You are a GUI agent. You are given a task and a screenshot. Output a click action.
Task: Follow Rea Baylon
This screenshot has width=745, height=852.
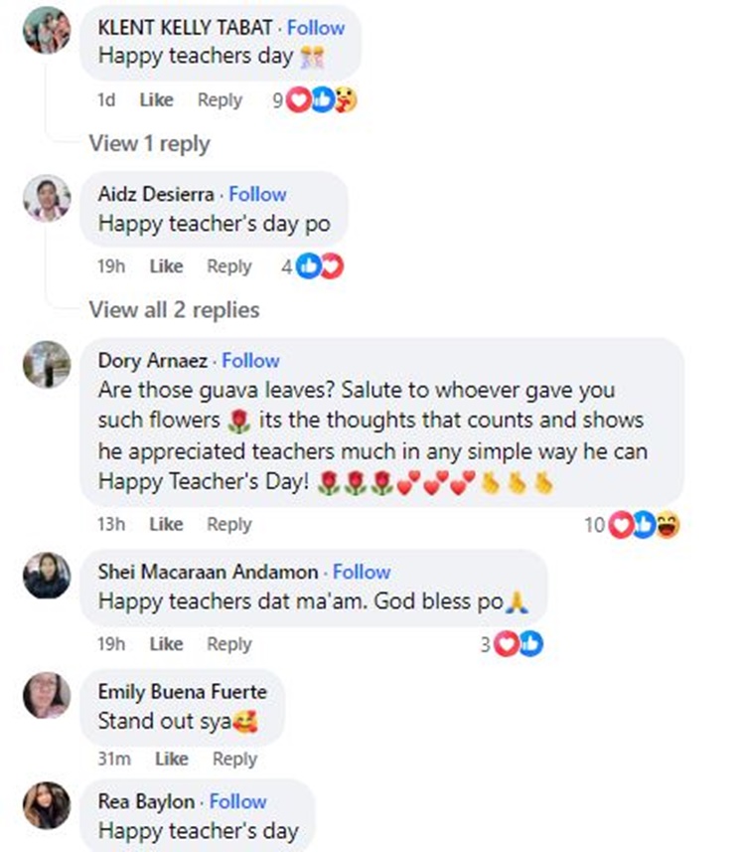pyautogui.click(x=238, y=800)
